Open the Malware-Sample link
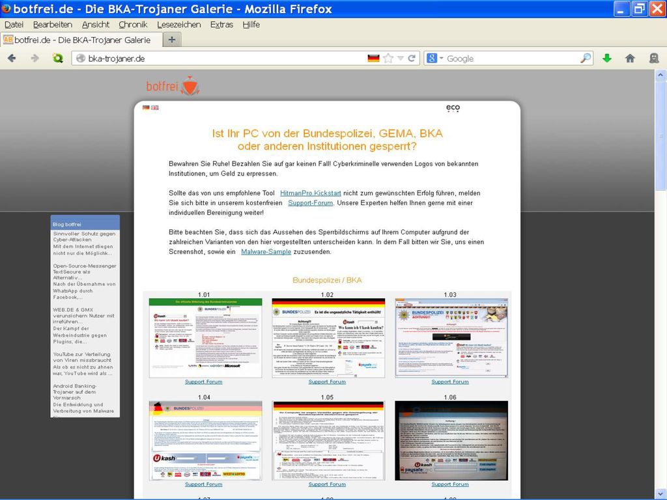667x500 pixels. (x=266, y=252)
